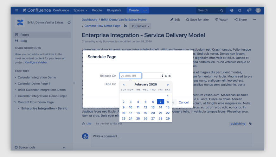
Task: Open Calendar Integrations Demo Project tree page
Action: 42,96
